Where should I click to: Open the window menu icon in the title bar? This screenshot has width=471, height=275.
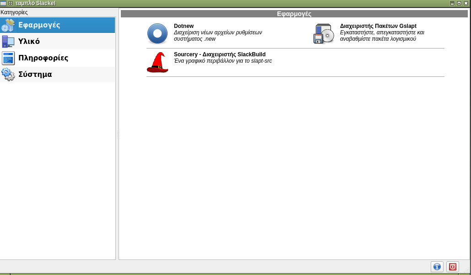tap(3, 3)
